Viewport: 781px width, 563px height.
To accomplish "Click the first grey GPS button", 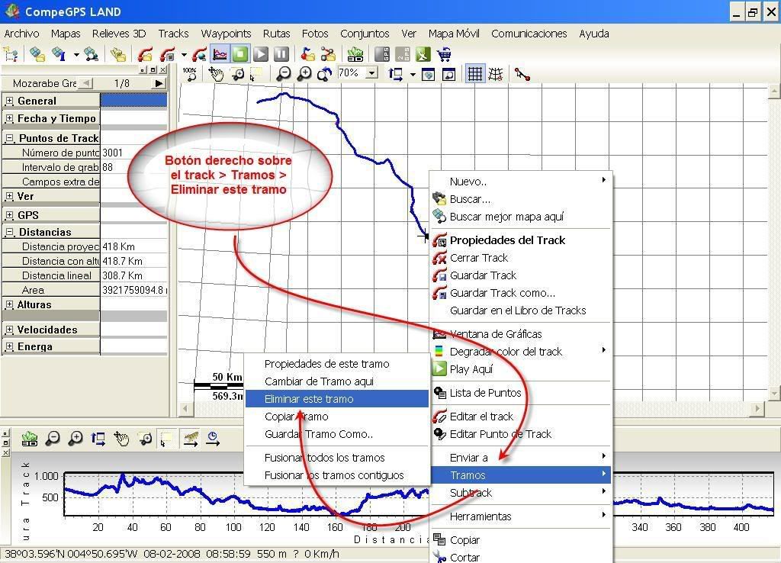I will tap(382, 54).
